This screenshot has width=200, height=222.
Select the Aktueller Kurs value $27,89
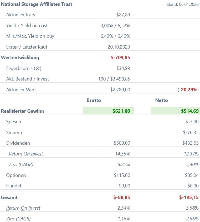click(123, 15)
